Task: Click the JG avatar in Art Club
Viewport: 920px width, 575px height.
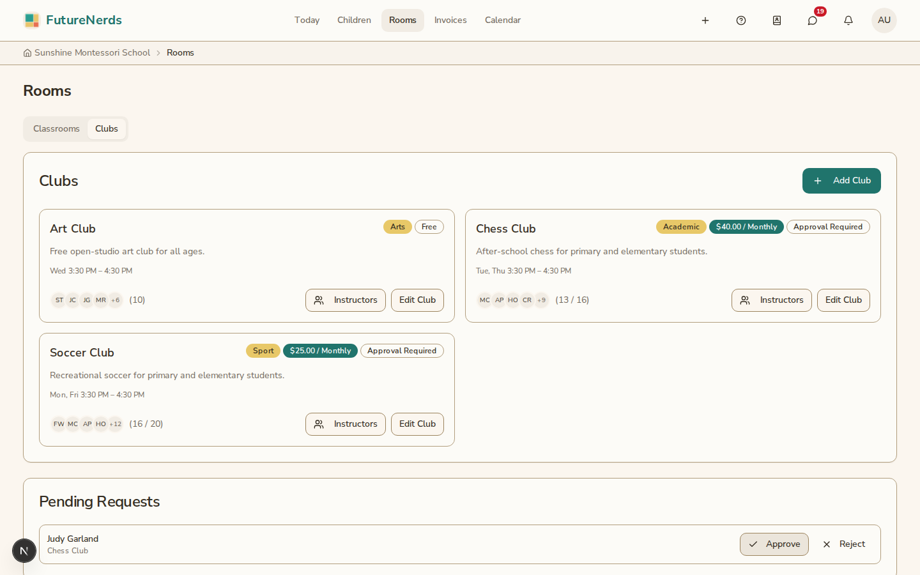Action: click(87, 300)
